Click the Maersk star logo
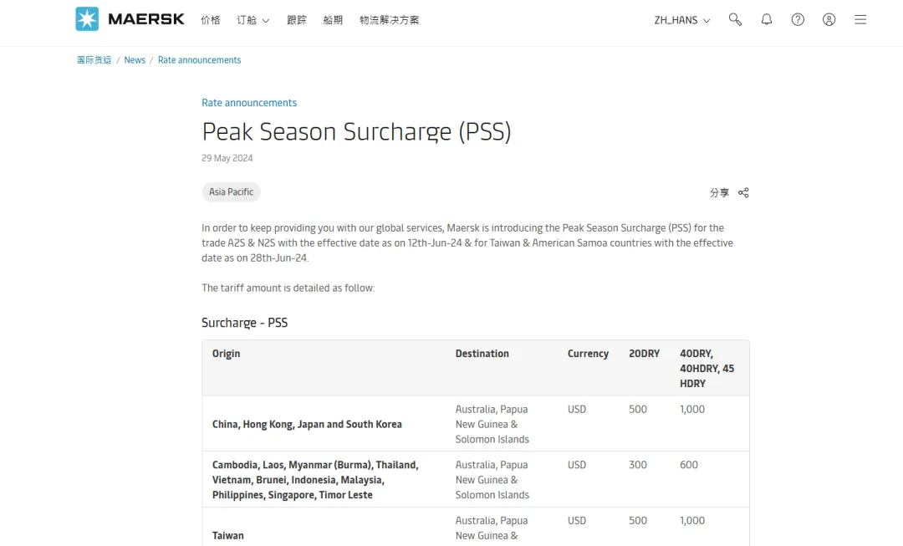The height and width of the screenshot is (546, 903). pyautogui.click(x=87, y=19)
